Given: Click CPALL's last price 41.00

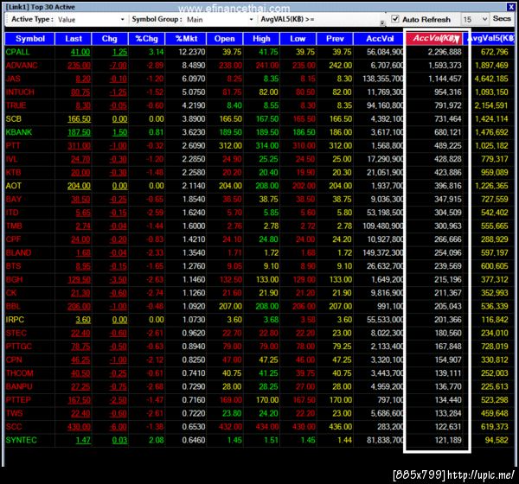Looking at the screenshot, I should pyautogui.click(x=80, y=52).
